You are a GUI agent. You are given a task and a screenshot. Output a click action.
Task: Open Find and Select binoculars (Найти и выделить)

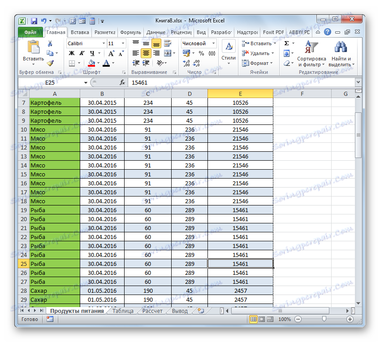tap(341, 54)
